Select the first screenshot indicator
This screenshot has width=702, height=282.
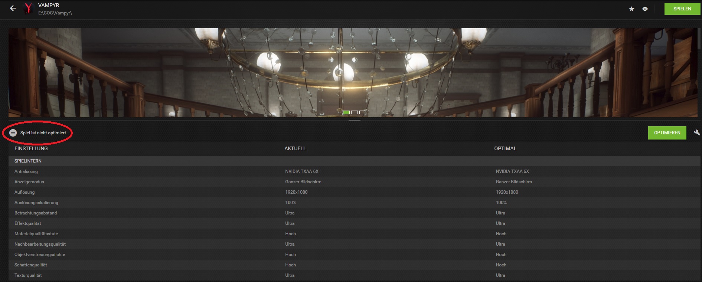[x=346, y=112]
